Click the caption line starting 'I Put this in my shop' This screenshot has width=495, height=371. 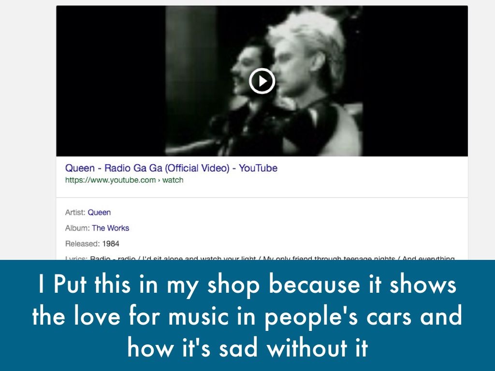coord(247,285)
